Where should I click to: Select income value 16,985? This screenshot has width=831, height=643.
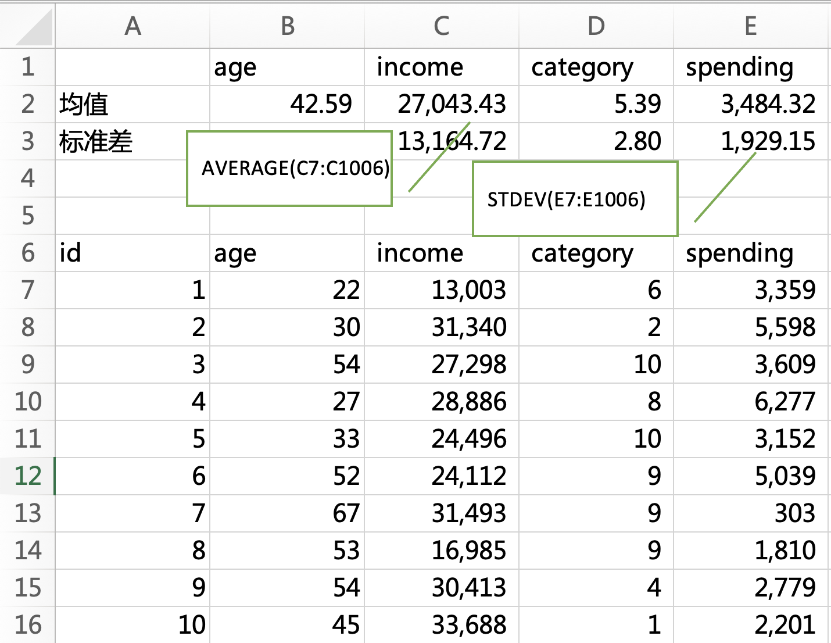(x=442, y=551)
